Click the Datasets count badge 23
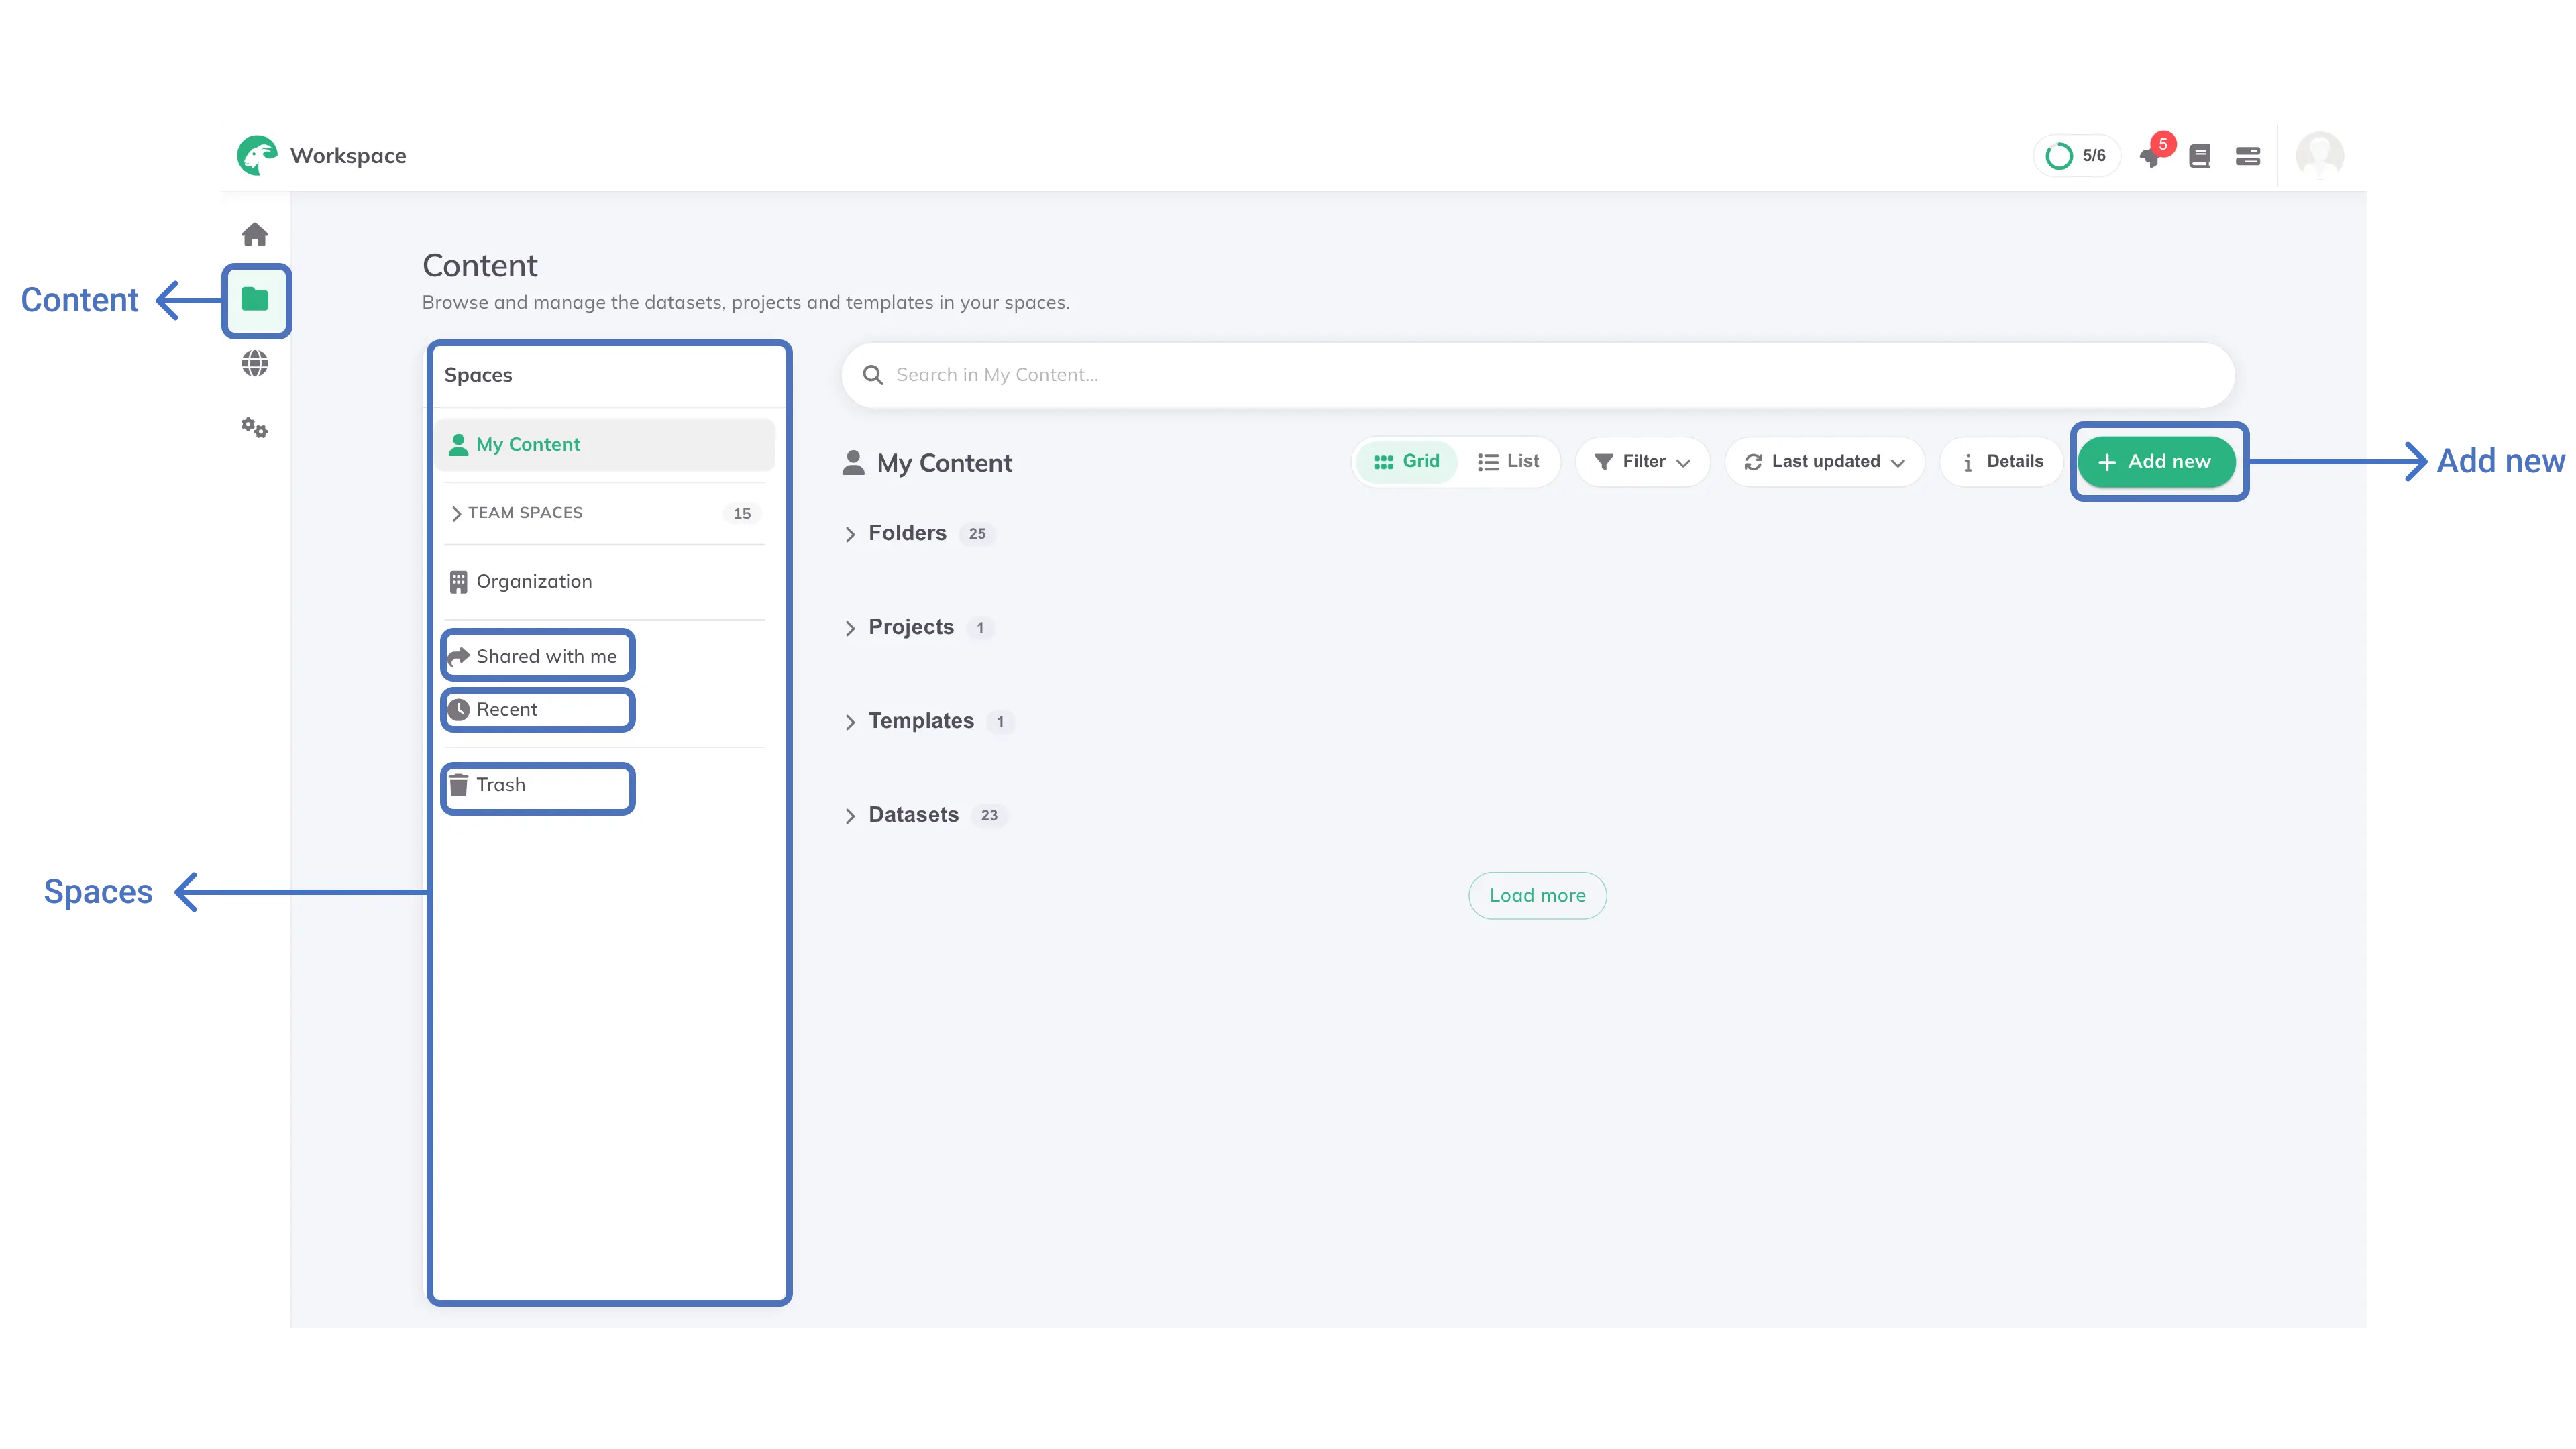This screenshot has height=1449, width=2576. (989, 816)
